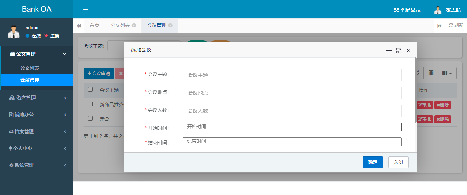Click the table view toggle icon
The width and height of the screenshot is (467, 195).
[431, 73]
